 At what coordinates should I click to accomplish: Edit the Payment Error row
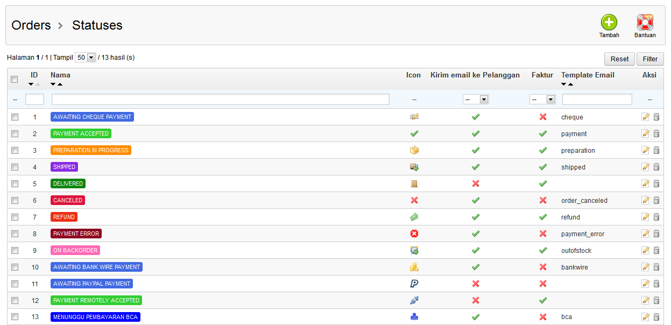pyautogui.click(x=646, y=234)
